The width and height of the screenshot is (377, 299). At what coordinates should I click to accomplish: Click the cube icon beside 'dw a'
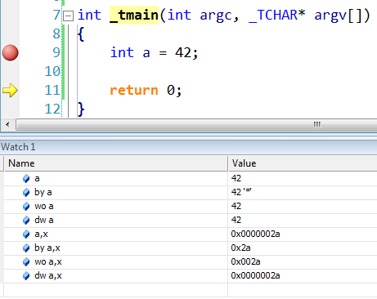(26, 221)
